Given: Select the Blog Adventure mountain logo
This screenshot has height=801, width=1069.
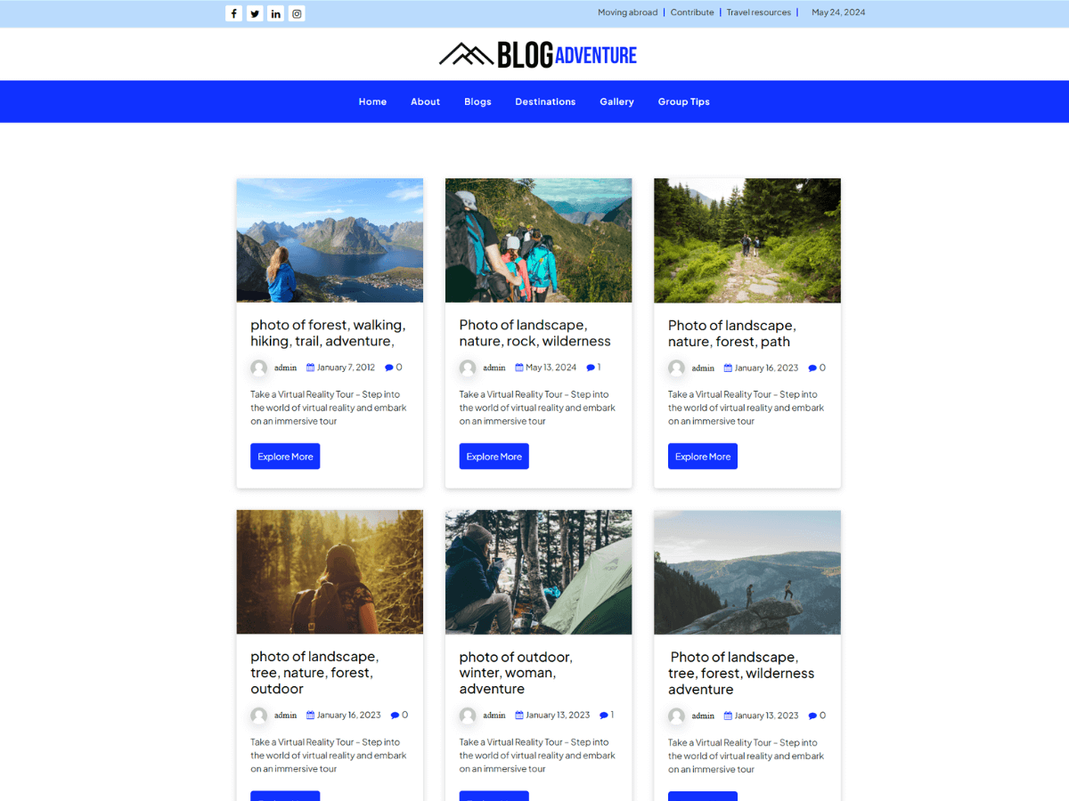Looking at the screenshot, I should [465, 53].
